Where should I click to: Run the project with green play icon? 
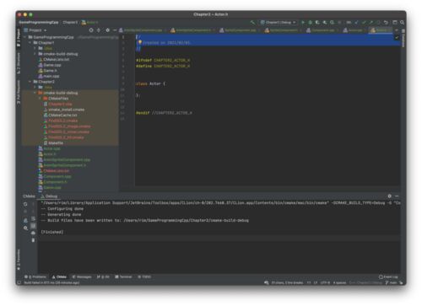point(303,22)
